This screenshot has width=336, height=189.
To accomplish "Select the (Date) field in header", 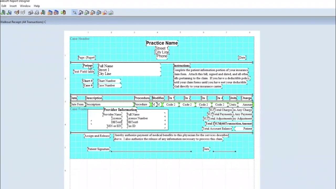I will (242, 57).
